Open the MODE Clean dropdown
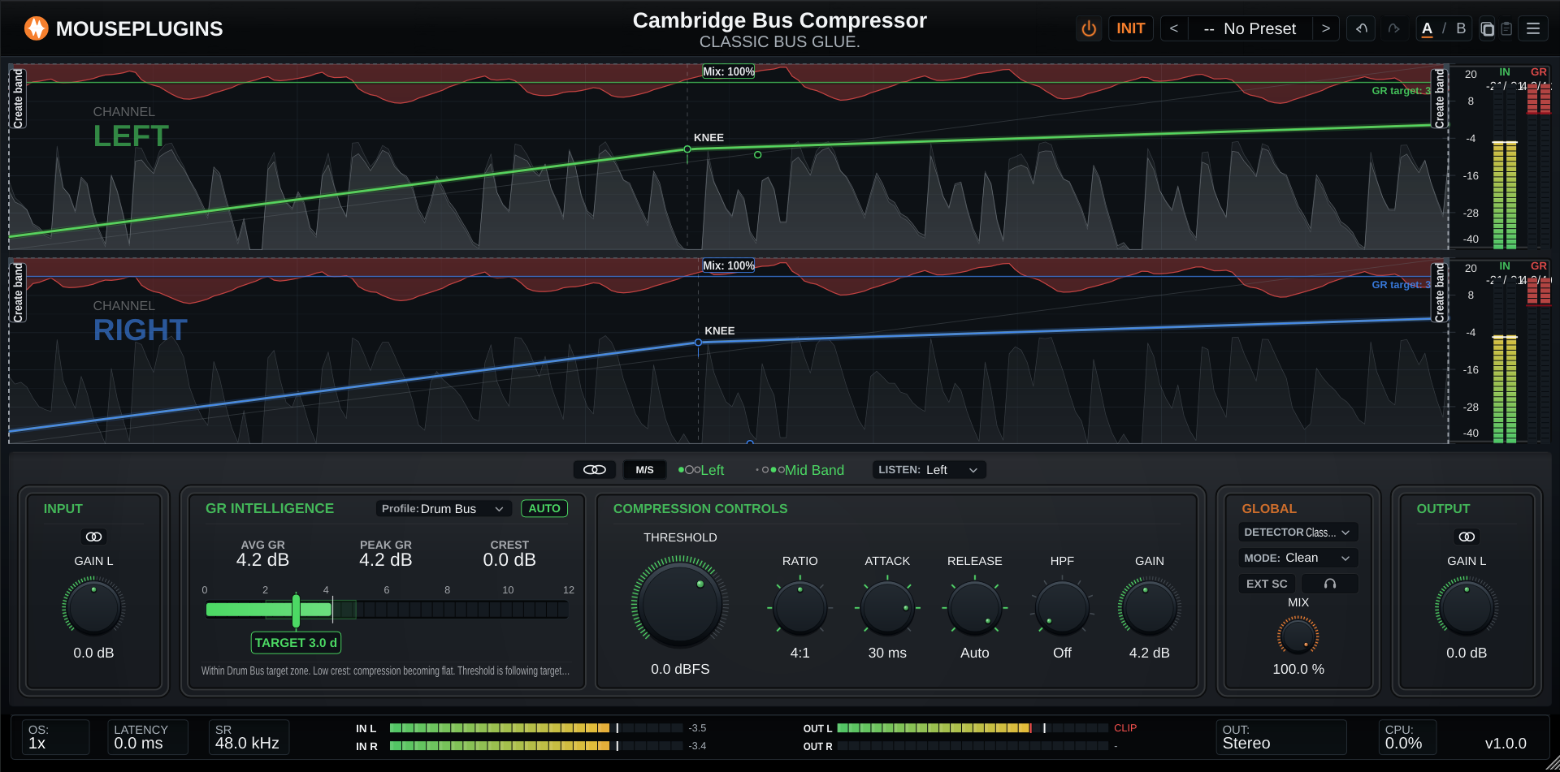 pos(1298,559)
